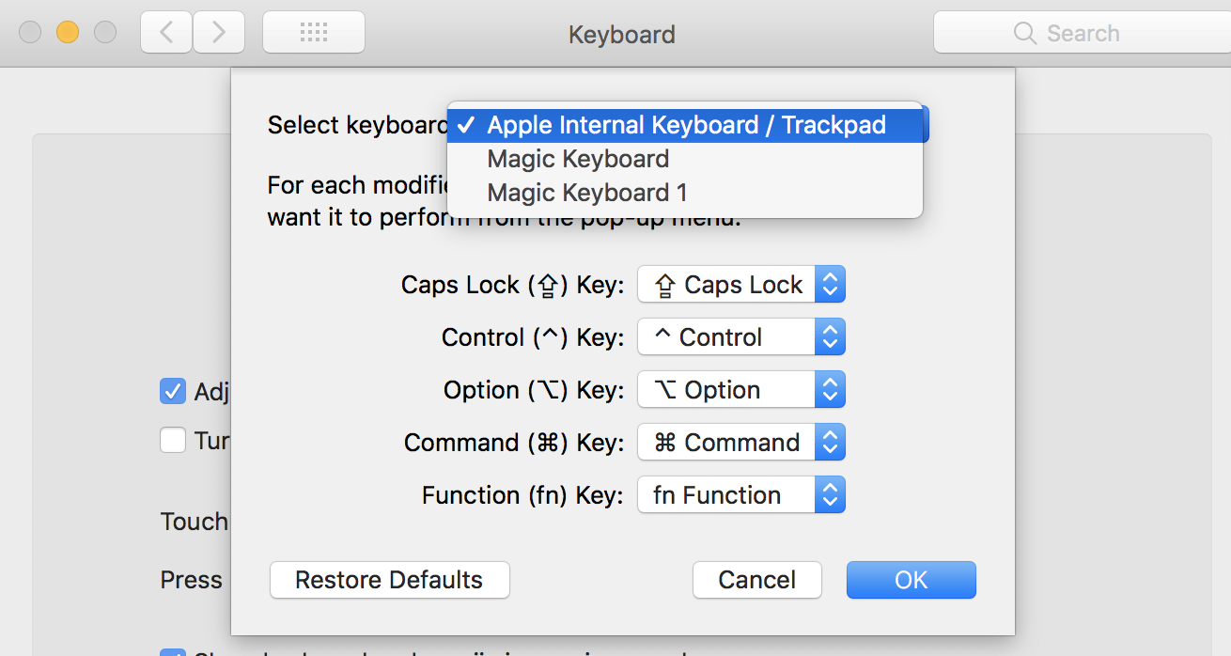Select Magic Keyboard from the keyboard list
This screenshot has width=1231, height=656.
[x=577, y=158]
